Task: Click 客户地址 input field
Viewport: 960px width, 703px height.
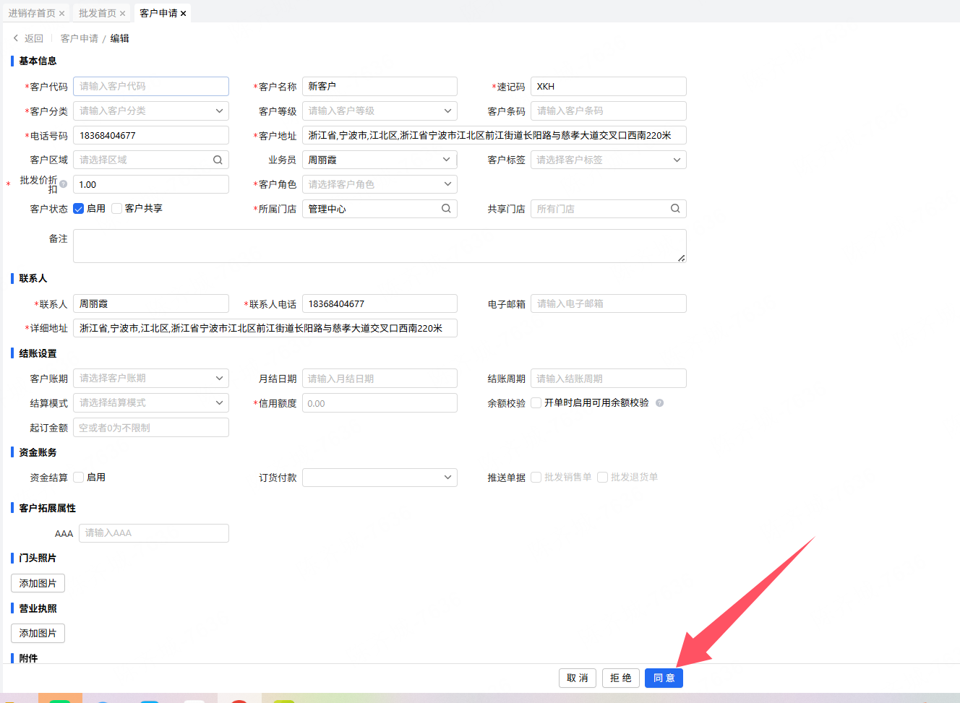Action: pos(494,135)
